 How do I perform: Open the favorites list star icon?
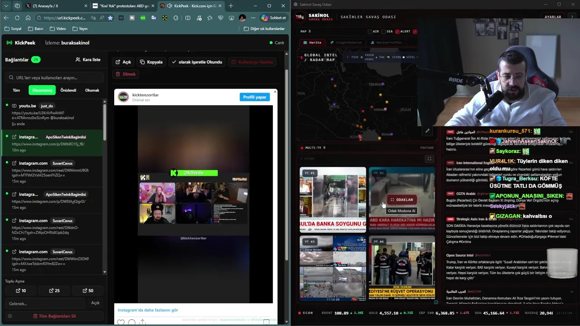click(209, 18)
